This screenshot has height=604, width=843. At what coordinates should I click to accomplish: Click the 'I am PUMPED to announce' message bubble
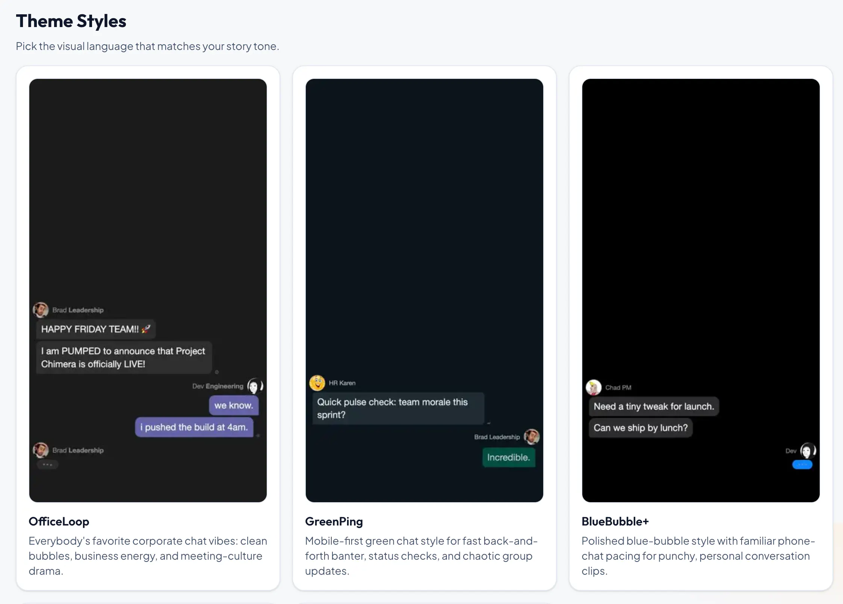pos(124,357)
